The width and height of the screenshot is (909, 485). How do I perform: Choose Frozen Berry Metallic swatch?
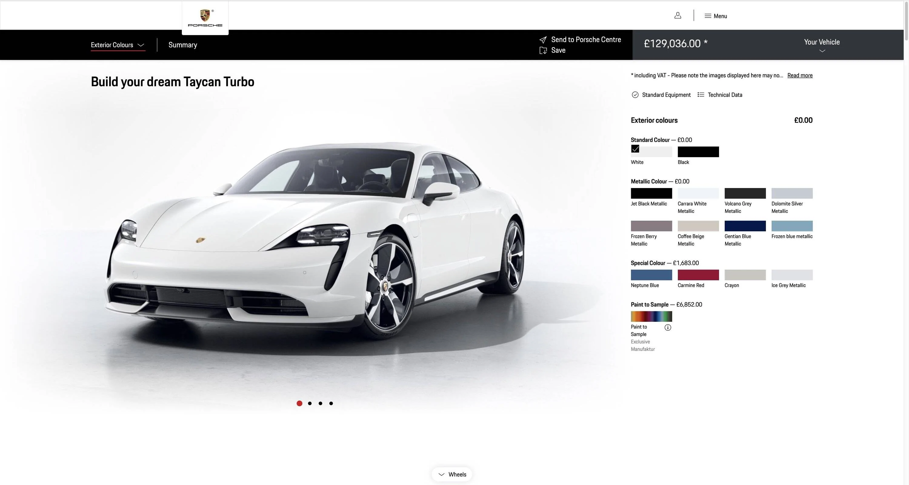(x=651, y=226)
